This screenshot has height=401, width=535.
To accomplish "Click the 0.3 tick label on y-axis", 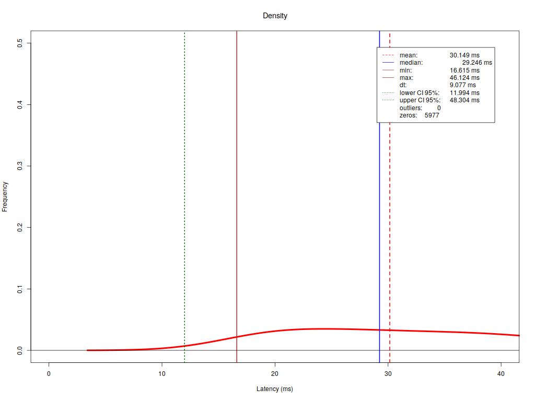I will (20, 166).
